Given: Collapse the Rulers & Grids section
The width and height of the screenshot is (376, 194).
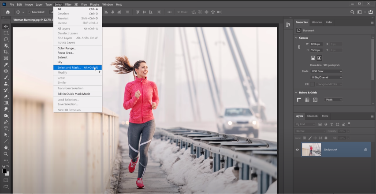Looking at the screenshot, I should pyautogui.click(x=296, y=93).
